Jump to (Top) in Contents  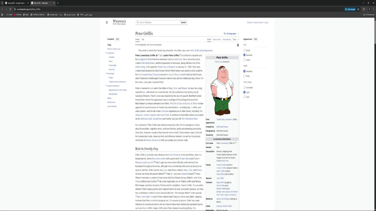109,45
